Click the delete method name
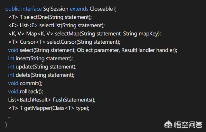This screenshot has width=206, height=132. click(x=23, y=75)
